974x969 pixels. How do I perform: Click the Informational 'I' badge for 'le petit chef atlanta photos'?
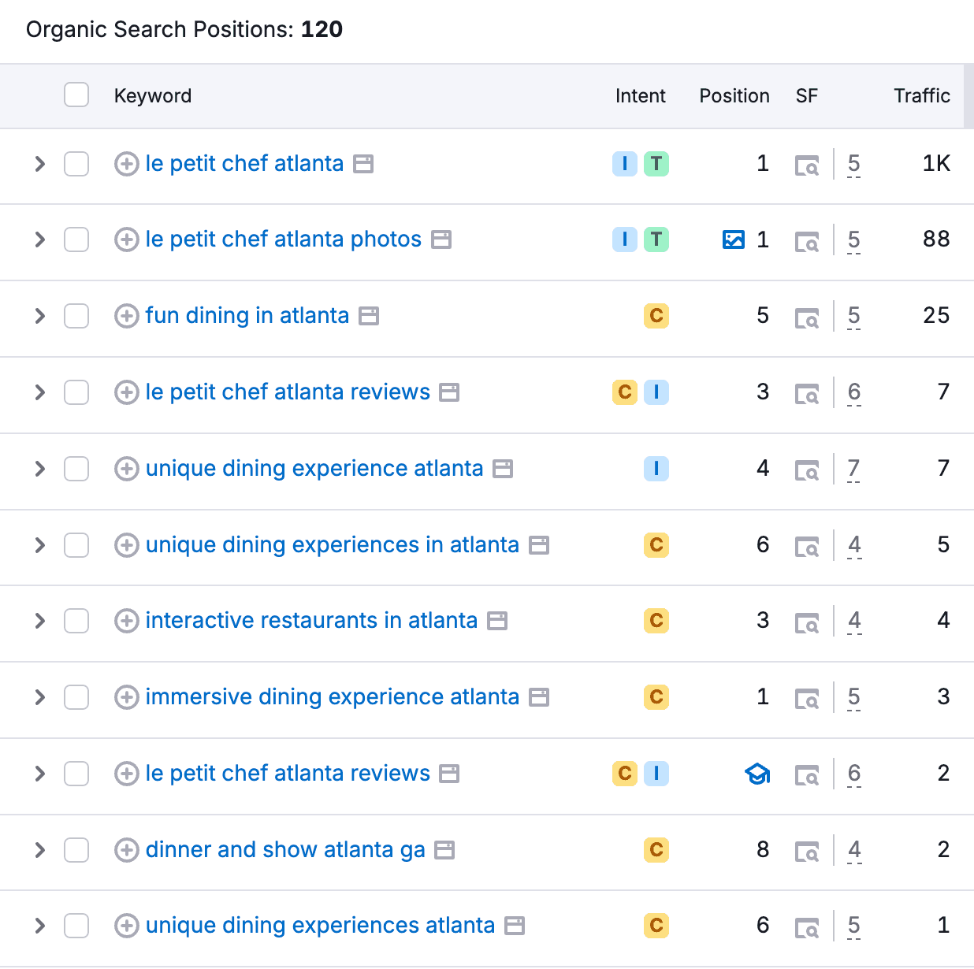[x=625, y=239]
